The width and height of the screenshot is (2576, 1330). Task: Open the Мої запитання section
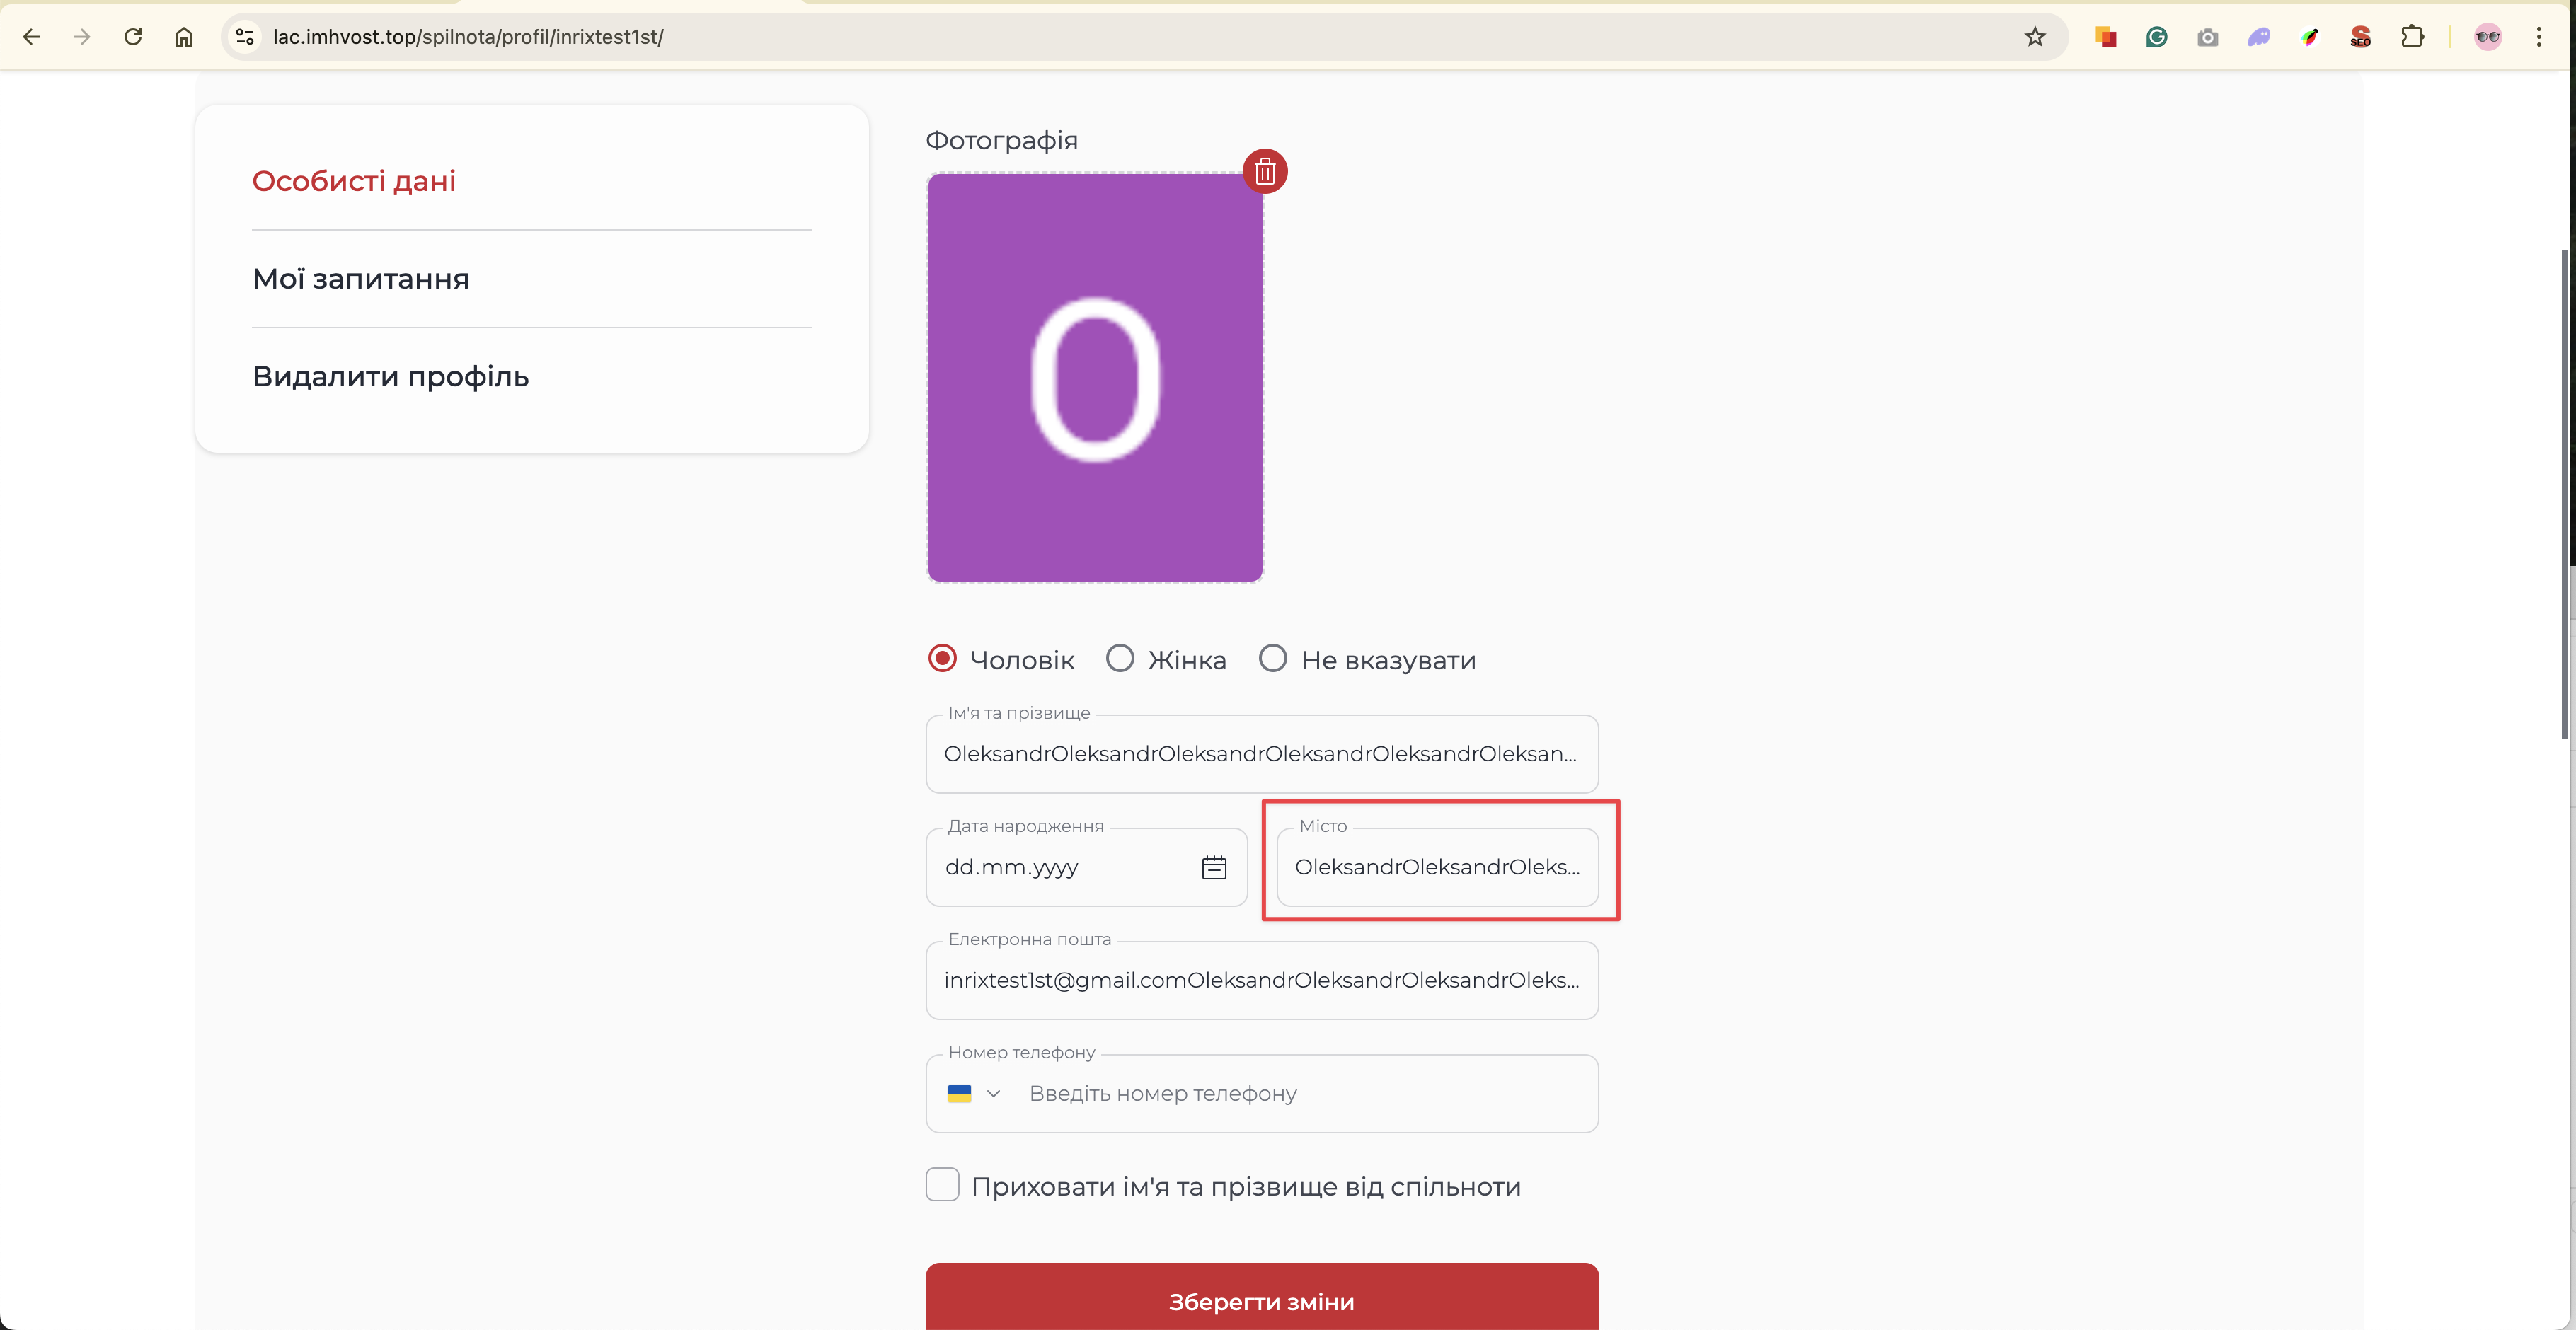(360, 279)
